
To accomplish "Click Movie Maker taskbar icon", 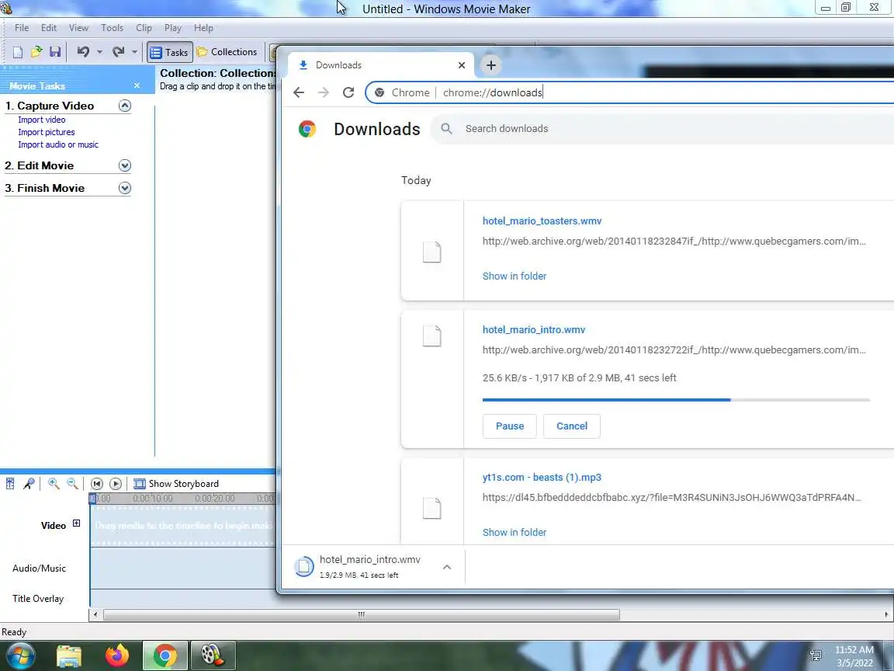I will pos(213,655).
